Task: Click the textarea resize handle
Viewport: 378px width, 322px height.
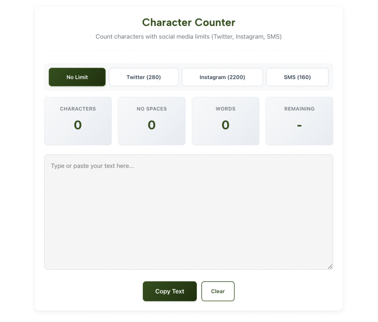Action: (330, 267)
